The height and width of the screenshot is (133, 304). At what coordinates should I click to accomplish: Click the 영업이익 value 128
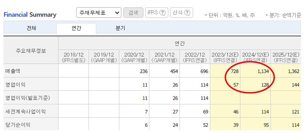265,85
